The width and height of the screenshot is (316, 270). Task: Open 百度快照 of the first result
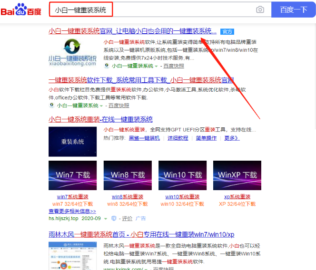pyautogui.click(x=174, y=66)
